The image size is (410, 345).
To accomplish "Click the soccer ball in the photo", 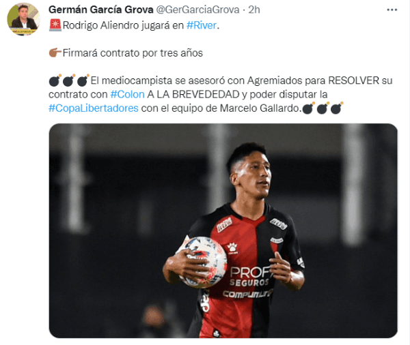I will click(202, 261).
